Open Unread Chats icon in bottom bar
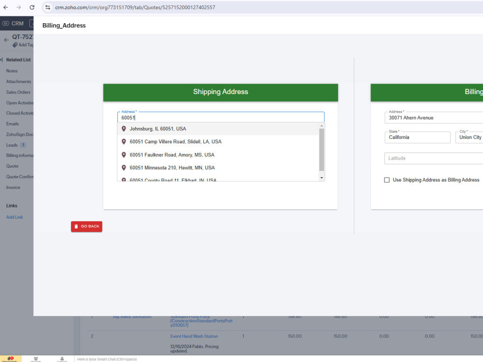Viewport: 483px width, 362px height. [10, 359]
